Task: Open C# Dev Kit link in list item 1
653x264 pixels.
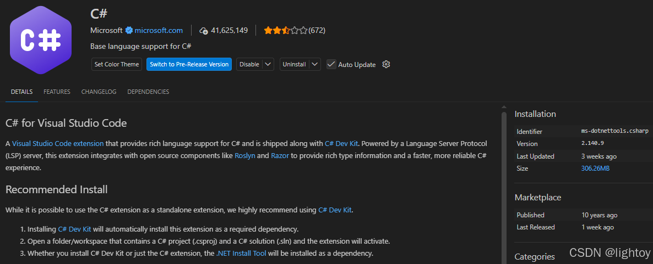Action: click(74, 229)
